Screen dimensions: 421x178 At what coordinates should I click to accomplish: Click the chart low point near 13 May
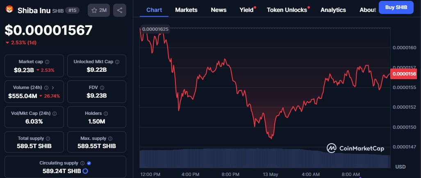(x=271, y=138)
